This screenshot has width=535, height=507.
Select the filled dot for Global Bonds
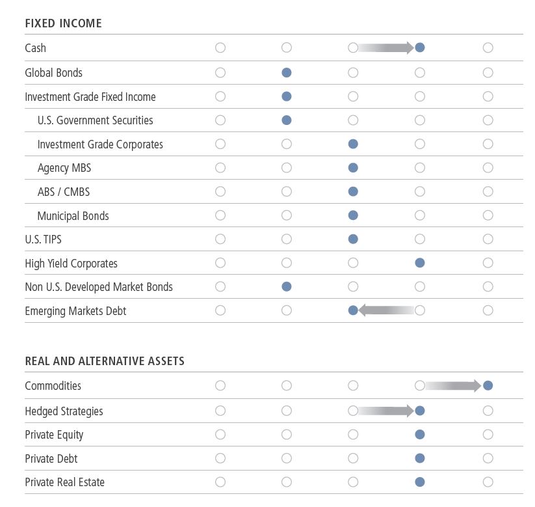(287, 72)
